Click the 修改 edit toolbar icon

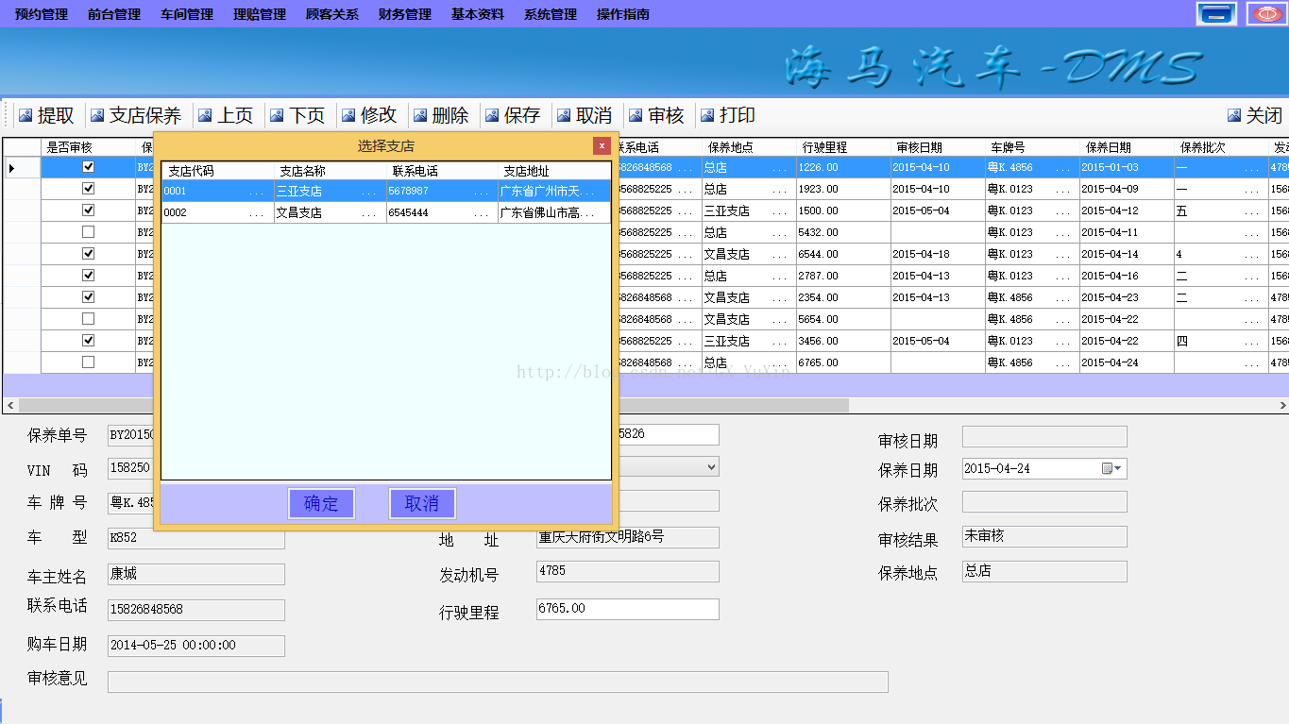pyautogui.click(x=348, y=115)
